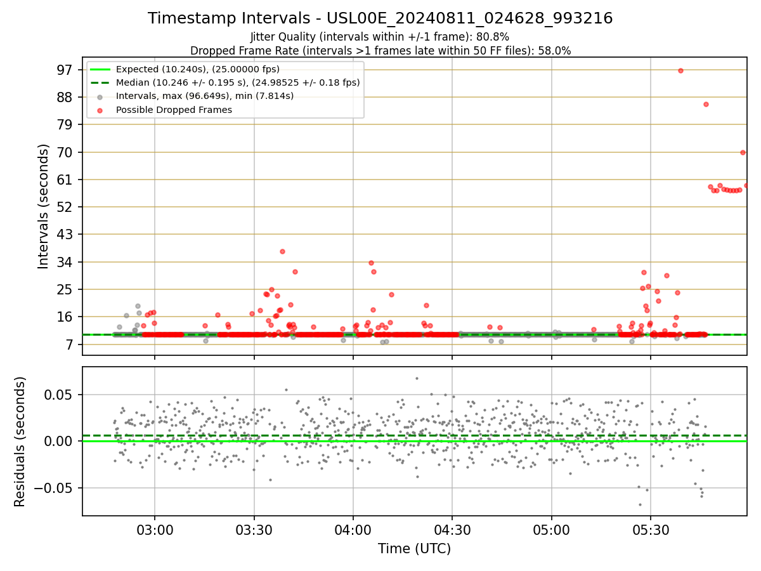Click legend entry "Expected (10.240s), (25.00000 fps)"
This screenshot has width=761, height=571.
(198, 69)
